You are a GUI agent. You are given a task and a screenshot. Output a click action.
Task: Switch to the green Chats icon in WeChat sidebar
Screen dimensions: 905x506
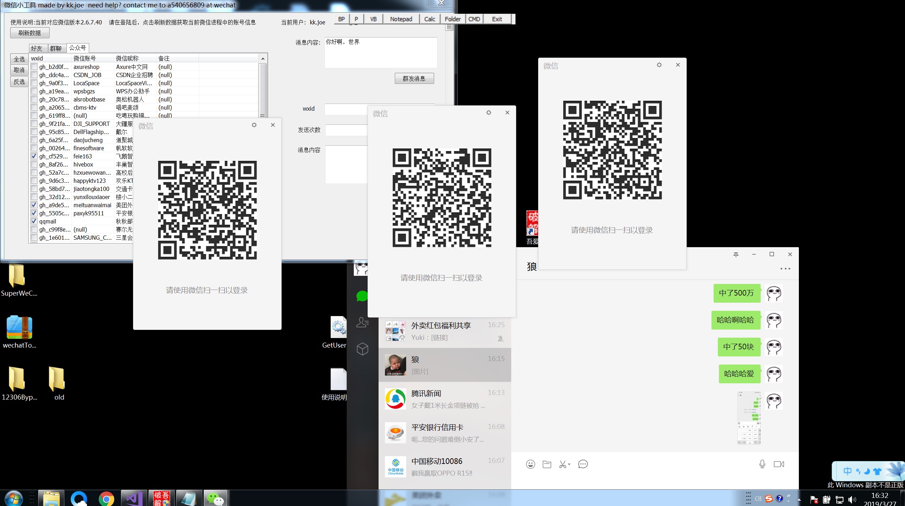click(362, 296)
